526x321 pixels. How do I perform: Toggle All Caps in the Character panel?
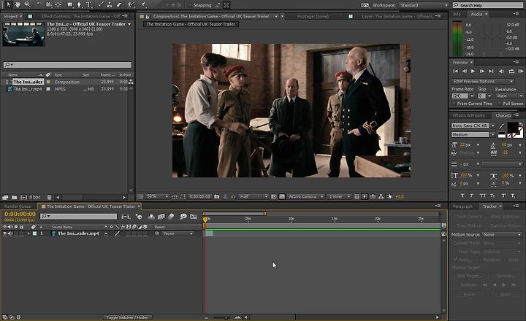point(483,196)
